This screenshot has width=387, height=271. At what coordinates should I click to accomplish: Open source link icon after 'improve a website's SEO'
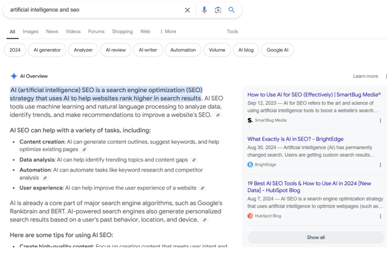[217, 115]
